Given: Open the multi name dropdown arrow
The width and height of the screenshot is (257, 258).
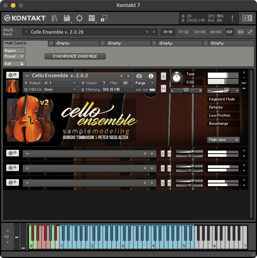Looking at the screenshot, I should pos(26,32).
